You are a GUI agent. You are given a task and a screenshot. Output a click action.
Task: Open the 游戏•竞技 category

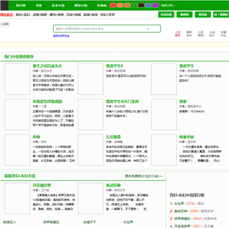coord(90,15)
